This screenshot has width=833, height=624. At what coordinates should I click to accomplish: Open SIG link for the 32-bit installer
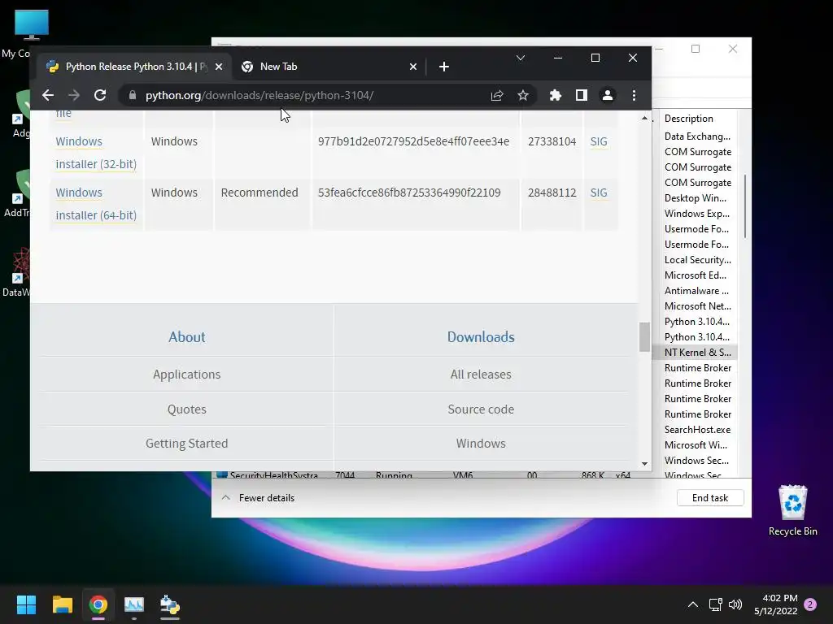[x=598, y=141]
